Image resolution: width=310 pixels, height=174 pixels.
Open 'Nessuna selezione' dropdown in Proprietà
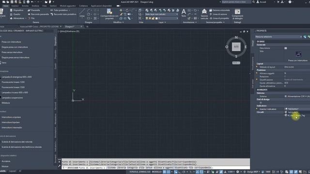click(279, 37)
